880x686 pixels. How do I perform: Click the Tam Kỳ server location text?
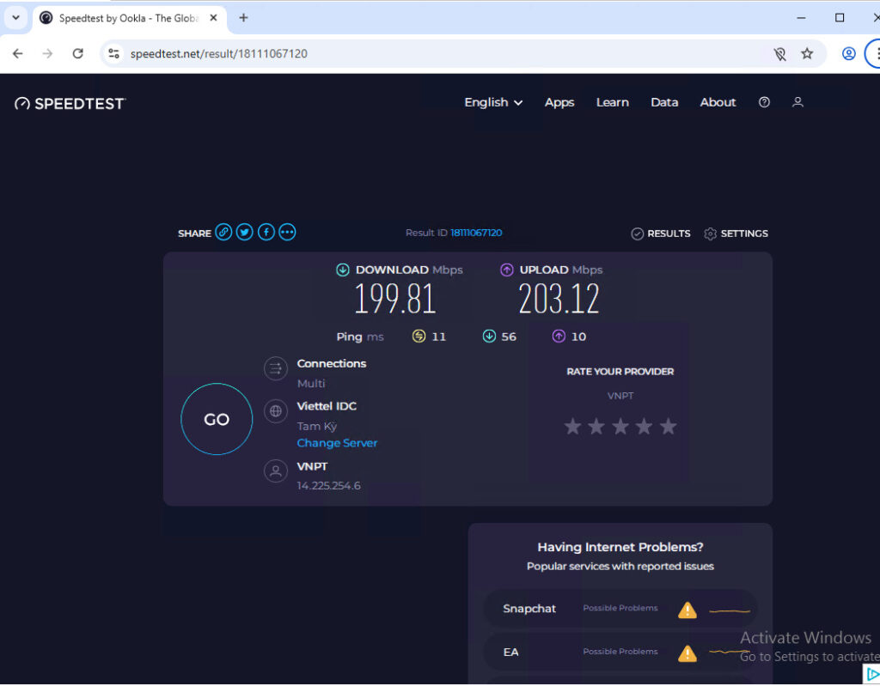(317, 427)
